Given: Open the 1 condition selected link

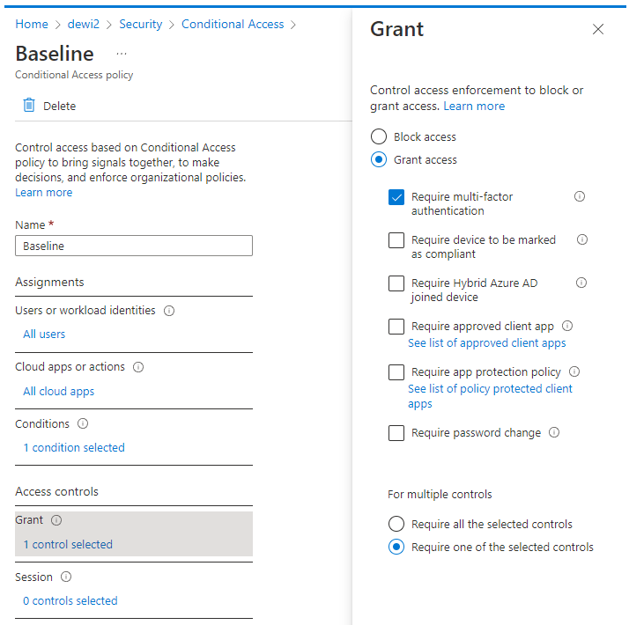Looking at the screenshot, I should tap(74, 448).
